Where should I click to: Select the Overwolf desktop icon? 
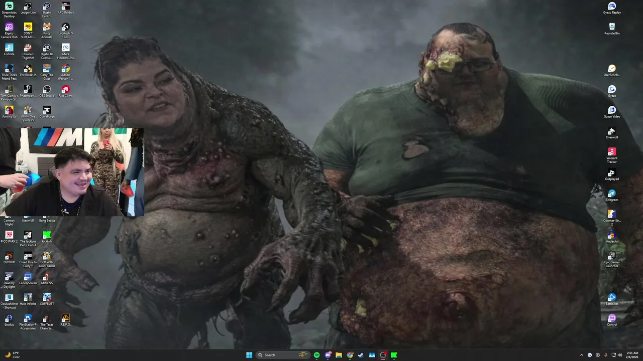[x=612, y=133]
